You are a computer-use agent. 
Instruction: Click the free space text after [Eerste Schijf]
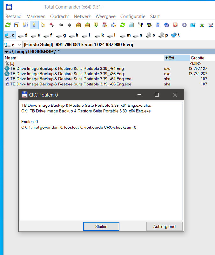click(94, 45)
